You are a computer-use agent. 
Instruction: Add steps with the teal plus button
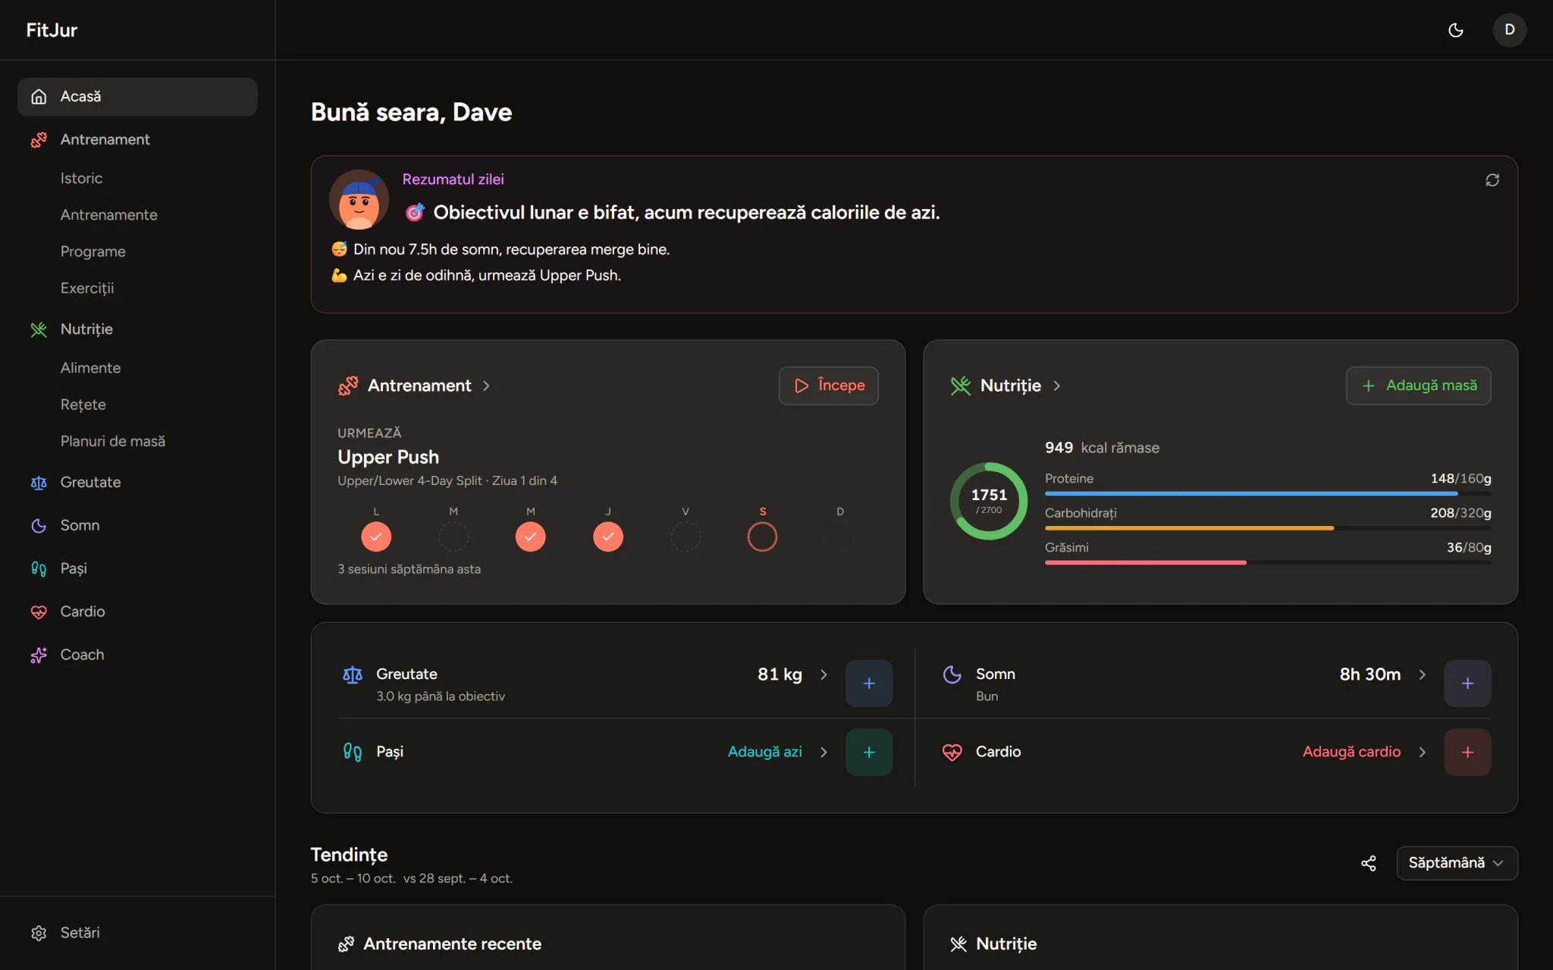click(x=869, y=752)
